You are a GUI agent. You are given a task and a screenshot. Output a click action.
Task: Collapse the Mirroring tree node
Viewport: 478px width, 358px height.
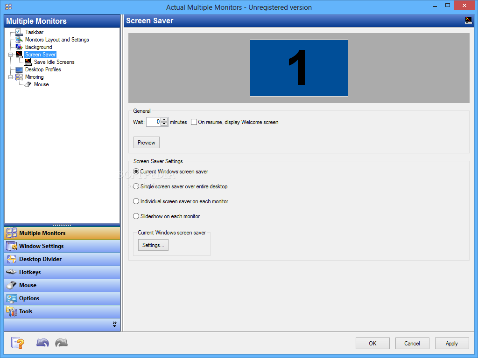pyautogui.click(x=10, y=77)
